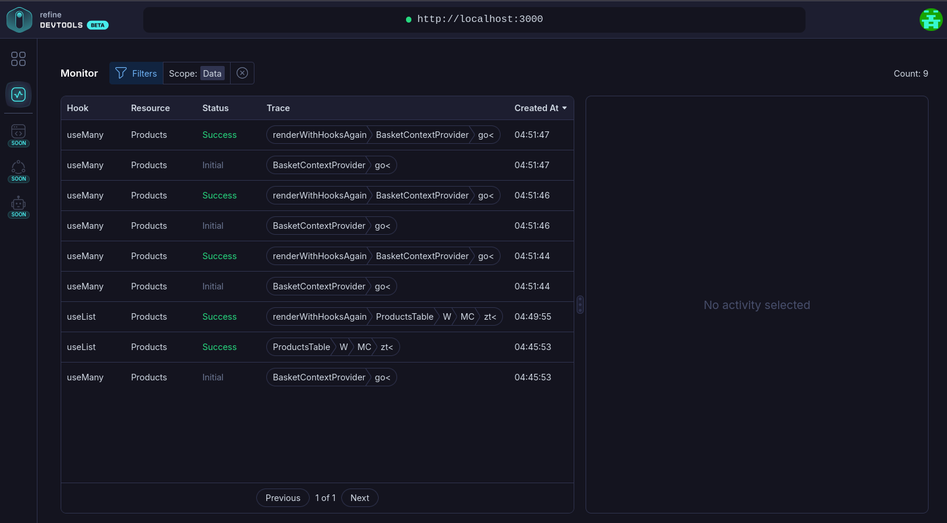Open the Overview grid icon in sidebar
The width and height of the screenshot is (947, 523).
pyautogui.click(x=18, y=59)
